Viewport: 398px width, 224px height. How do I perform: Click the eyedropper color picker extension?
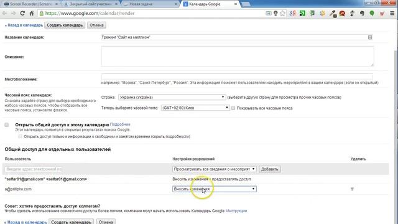click(x=333, y=14)
